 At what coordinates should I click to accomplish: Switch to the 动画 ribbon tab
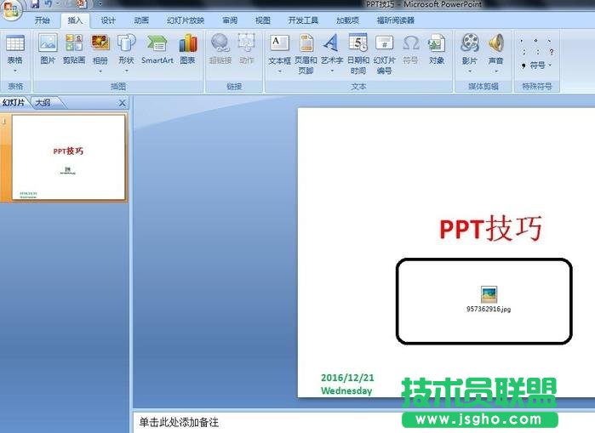(x=141, y=20)
